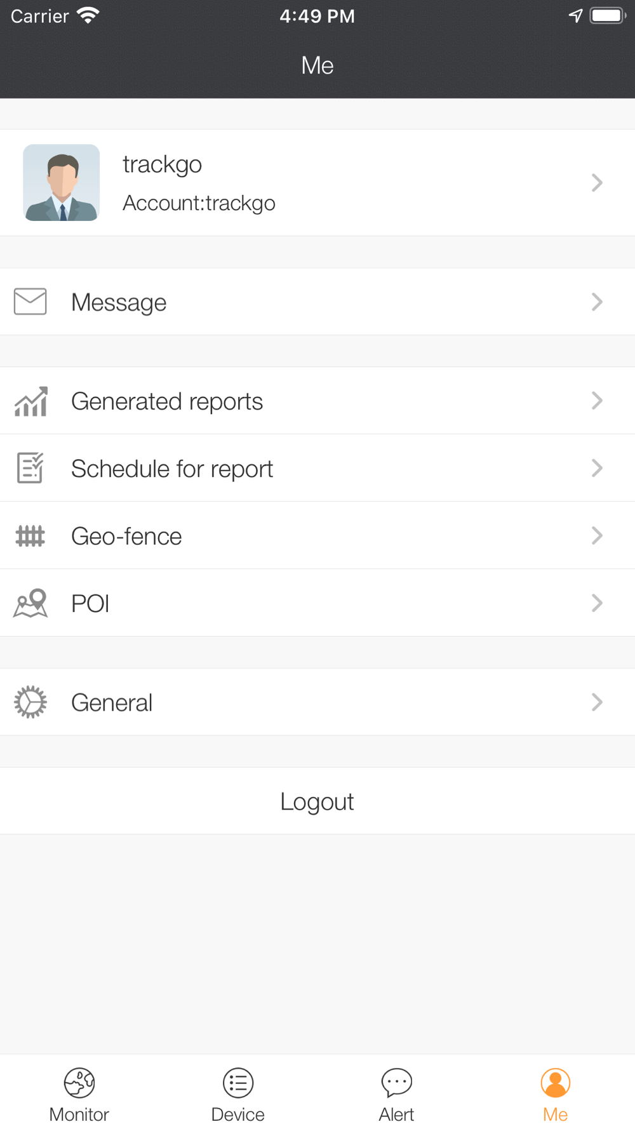Tap the Schedule for report checklist icon

coord(30,468)
